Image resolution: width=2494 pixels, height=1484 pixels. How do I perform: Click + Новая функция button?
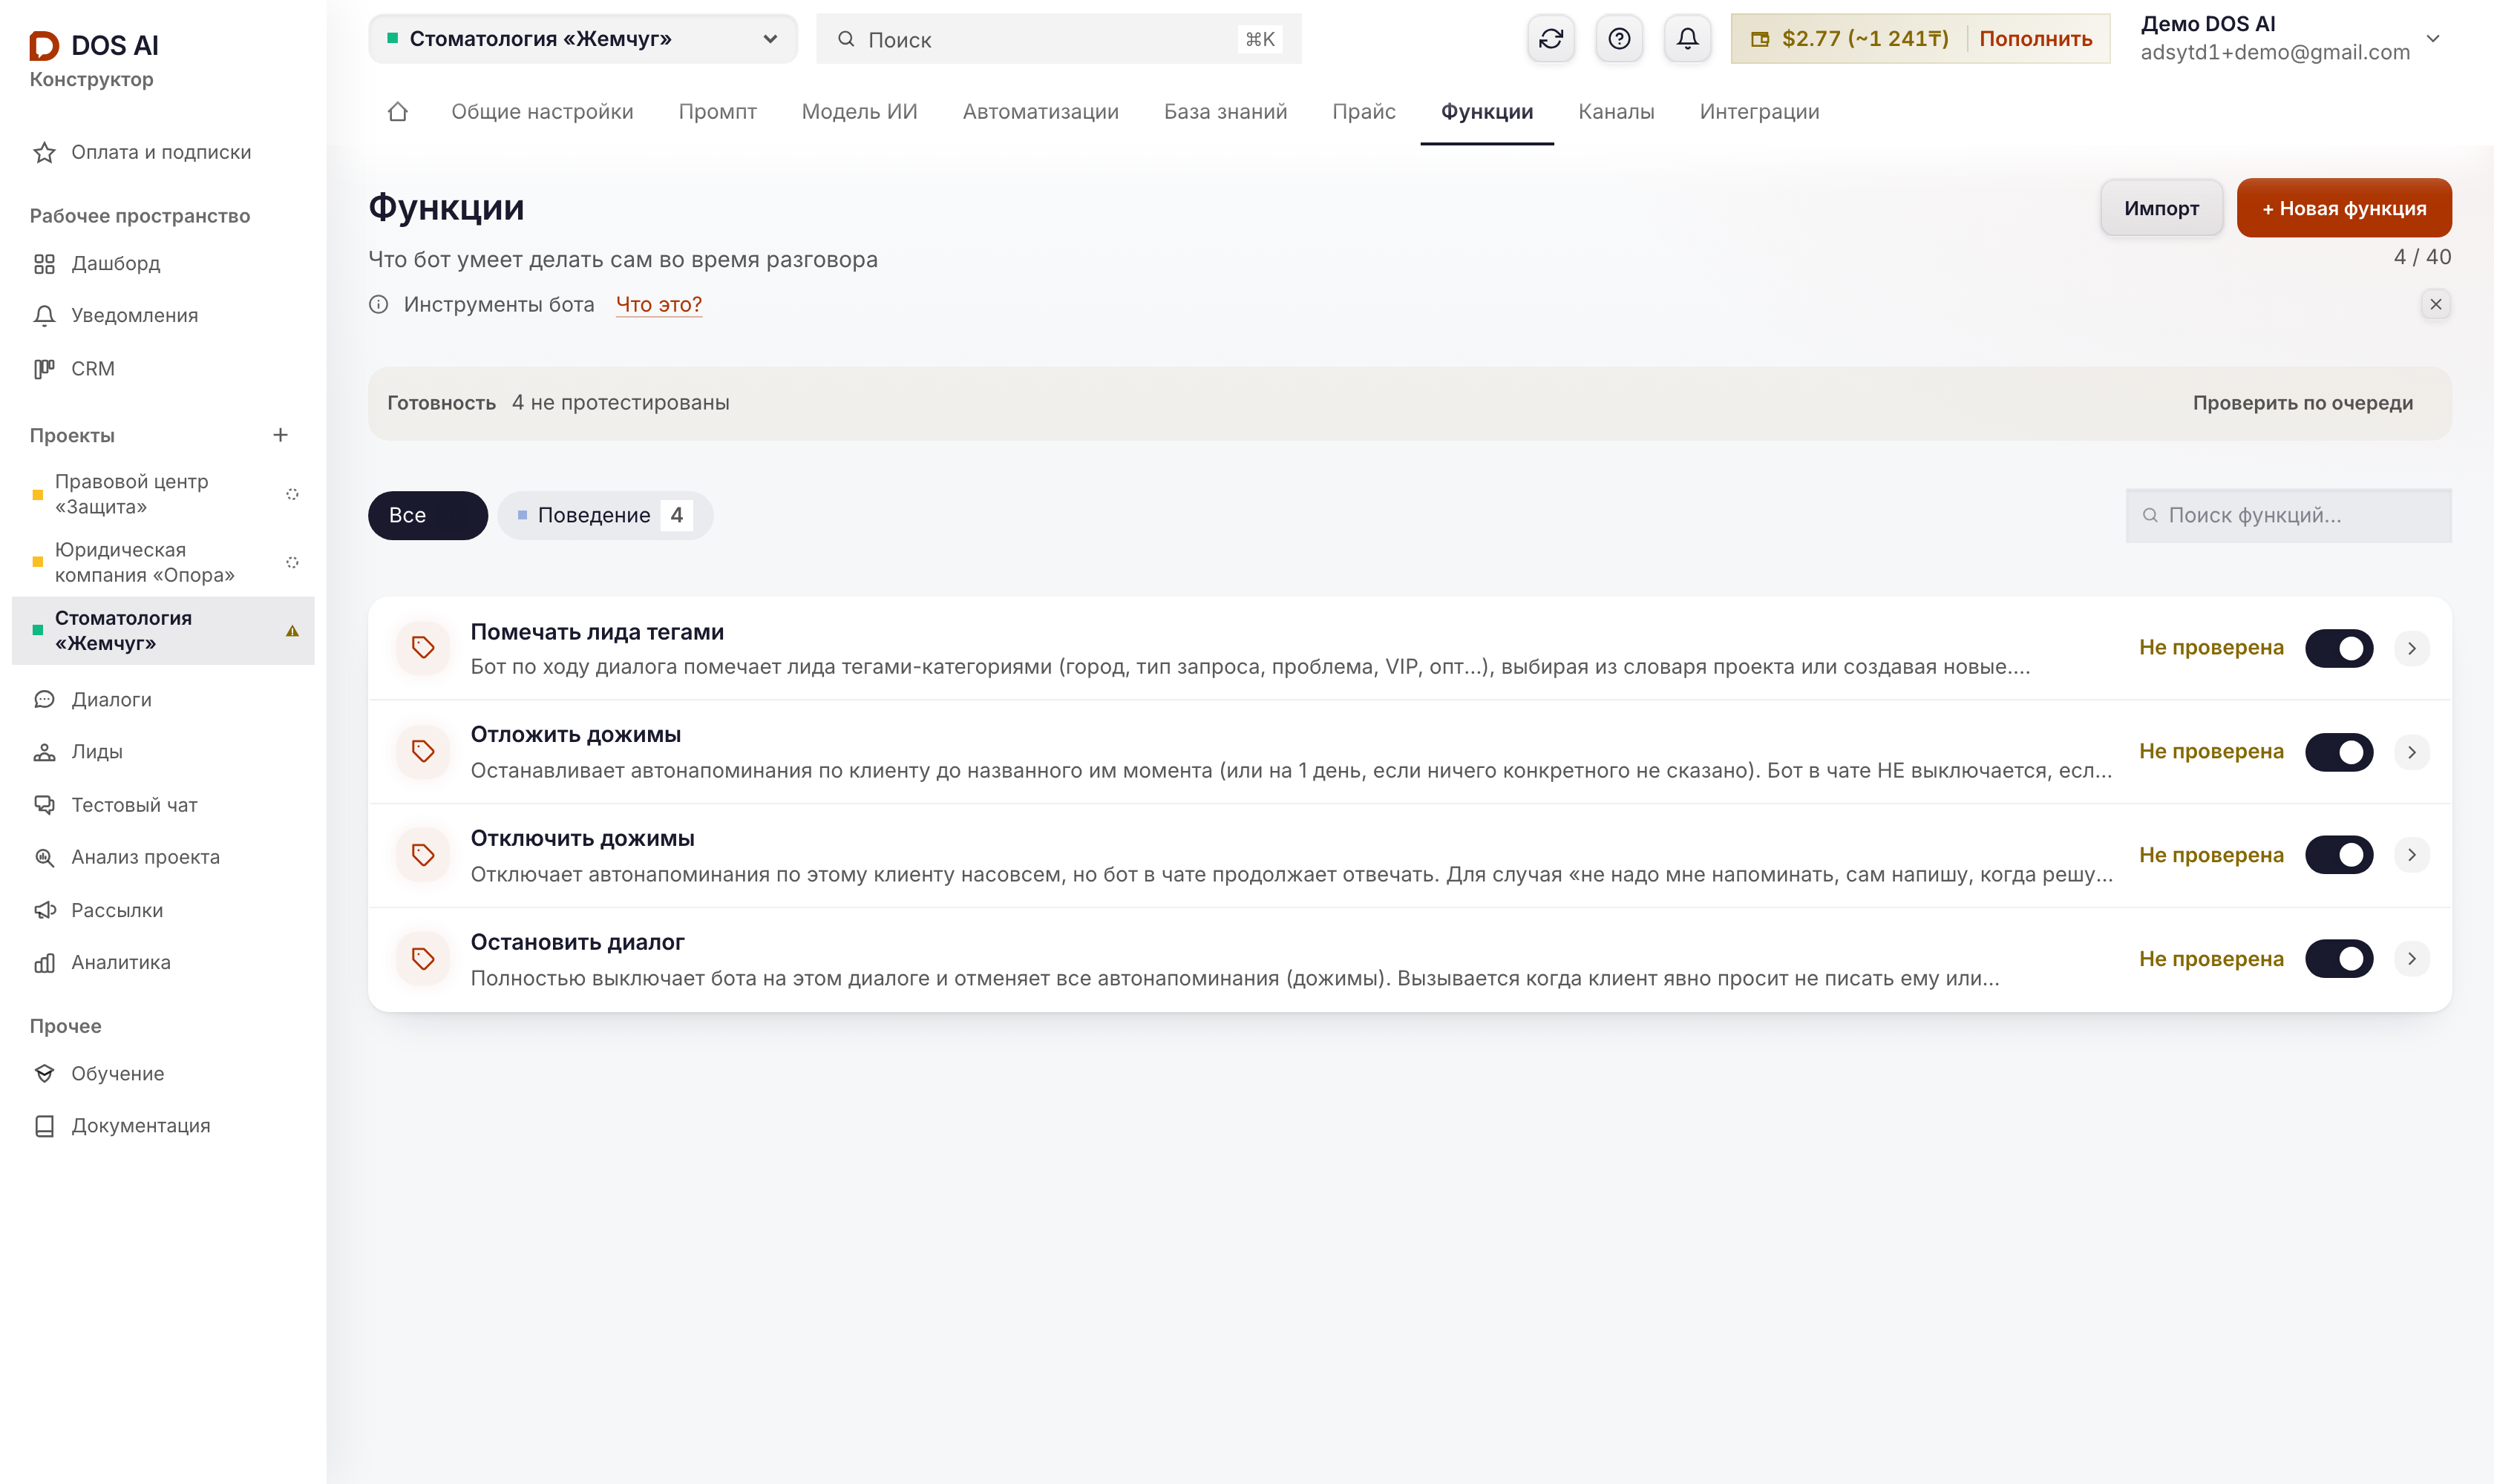(2343, 208)
